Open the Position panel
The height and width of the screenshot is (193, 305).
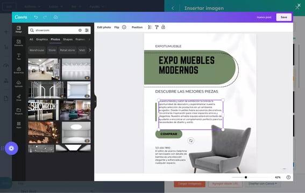(x=137, y=27)
